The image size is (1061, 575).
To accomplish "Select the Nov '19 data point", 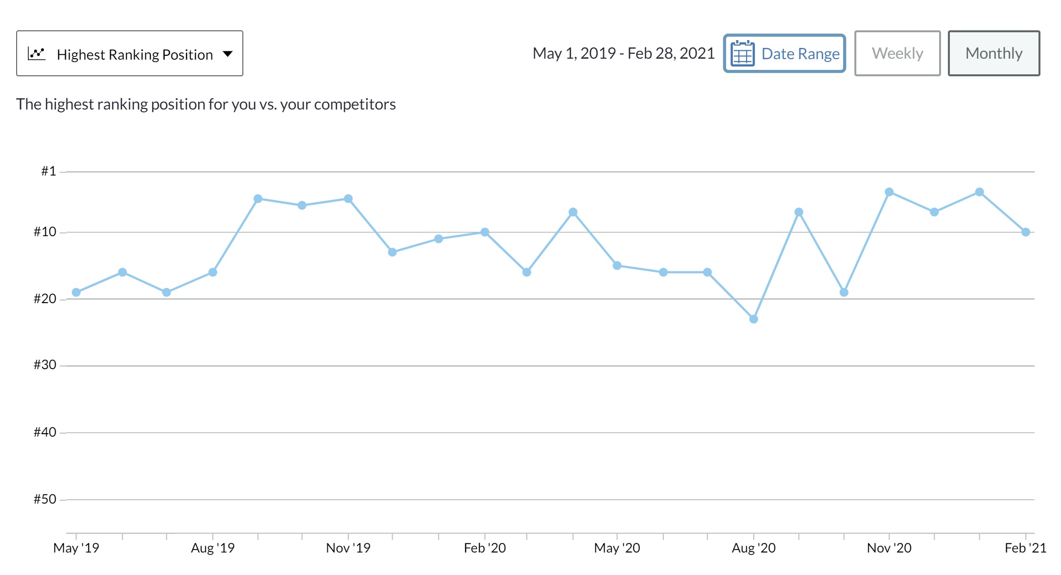I will [x=348, y=199].
